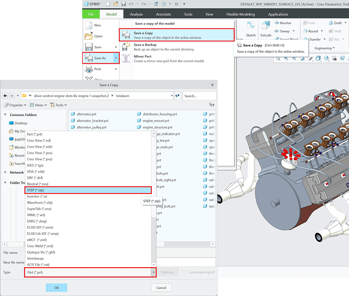Viewport: 349px width, 296px height.
Task: Collapse the Common Folders section
Action: point(5,115)
